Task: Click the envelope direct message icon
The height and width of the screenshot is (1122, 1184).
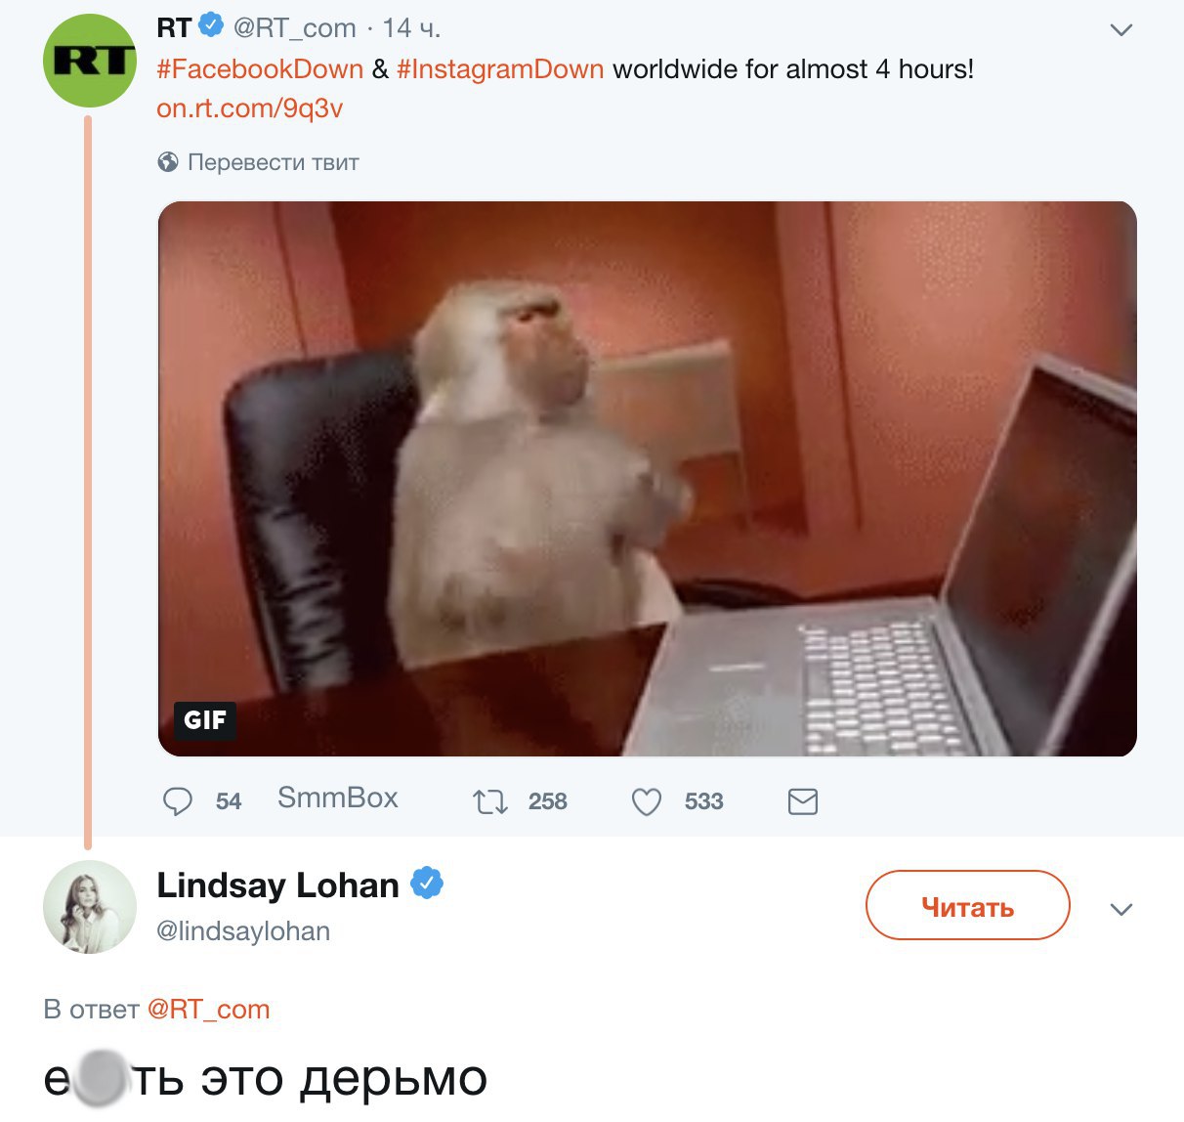Action: (803, 802)
